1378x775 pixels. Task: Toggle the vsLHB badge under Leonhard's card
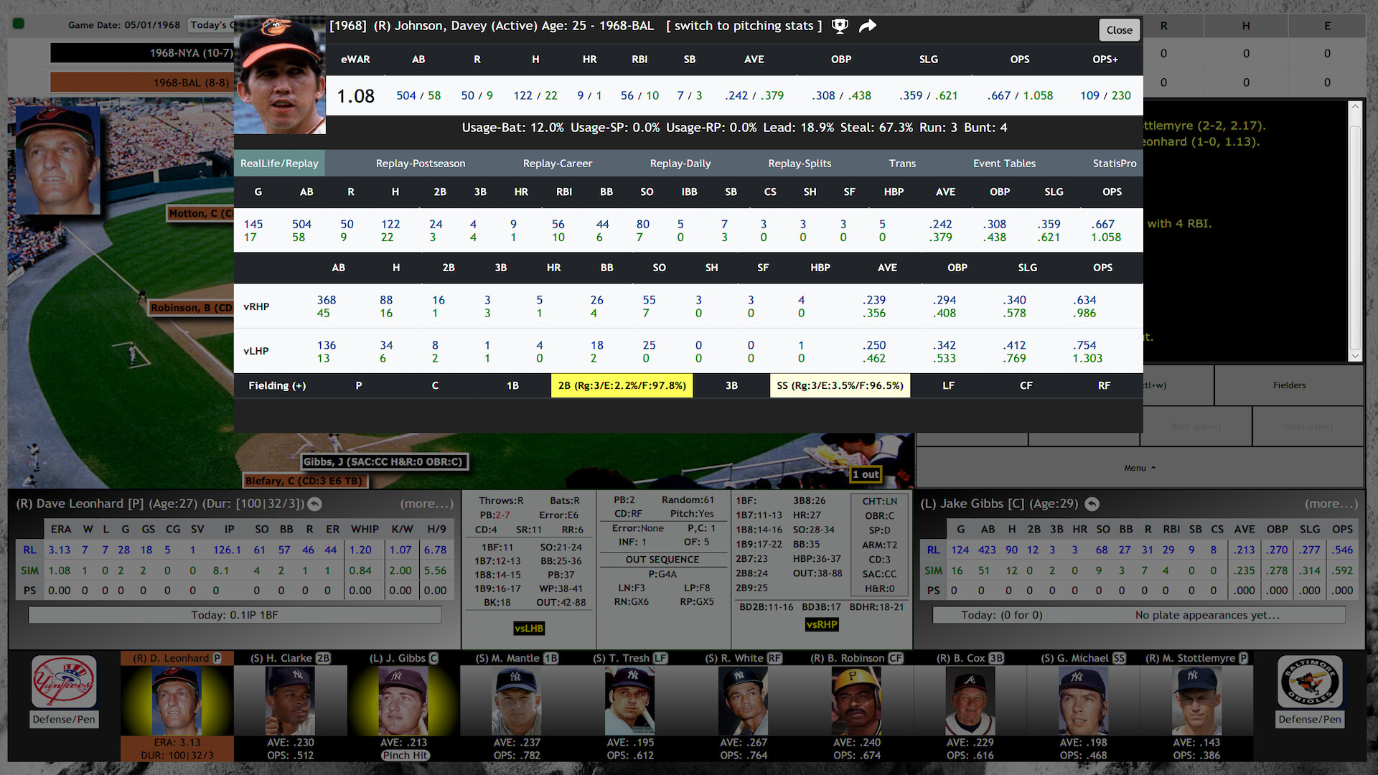pyautogui.click(x=529, y=628)
